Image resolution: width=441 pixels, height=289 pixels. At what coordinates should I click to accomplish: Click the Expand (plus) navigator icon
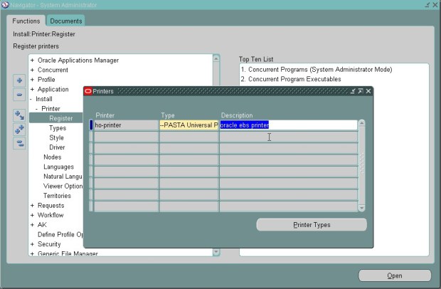[19, 80]
